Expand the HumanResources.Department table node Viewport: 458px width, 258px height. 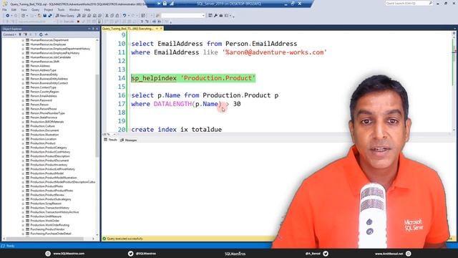23,40
